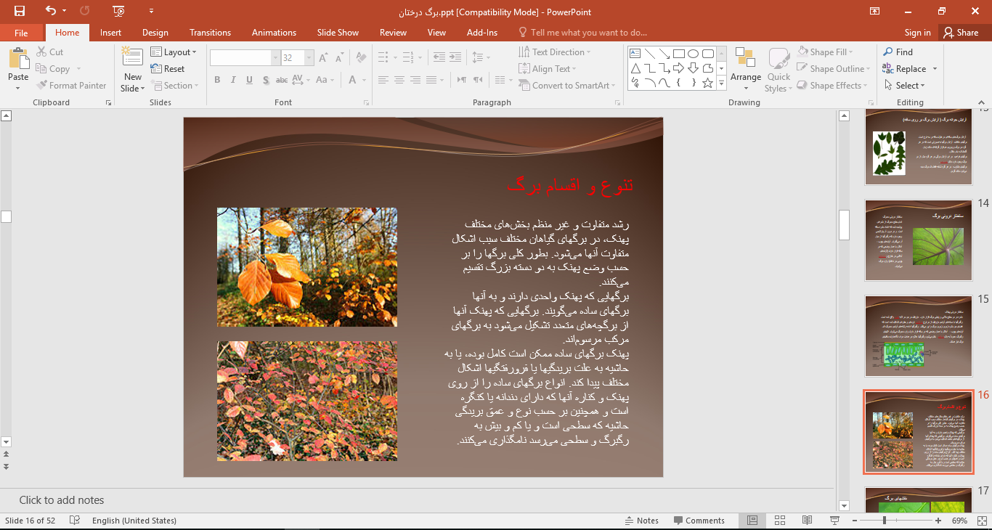Center the text in Paragraph group
Viewport: 992px width, 530px height.
point(399,80)
